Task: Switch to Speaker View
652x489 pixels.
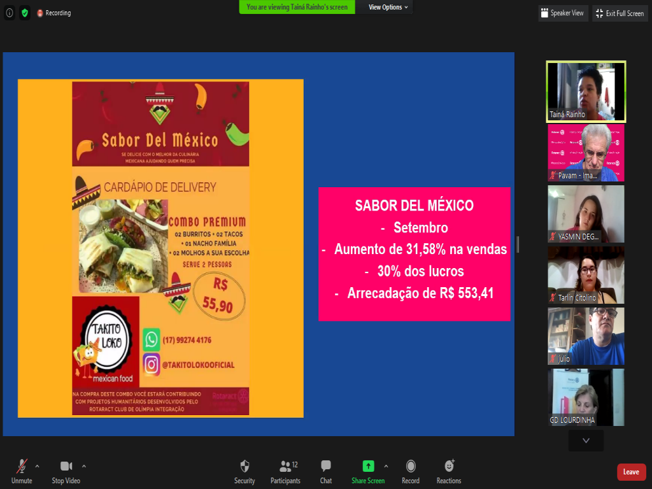Action: (562, 13)
